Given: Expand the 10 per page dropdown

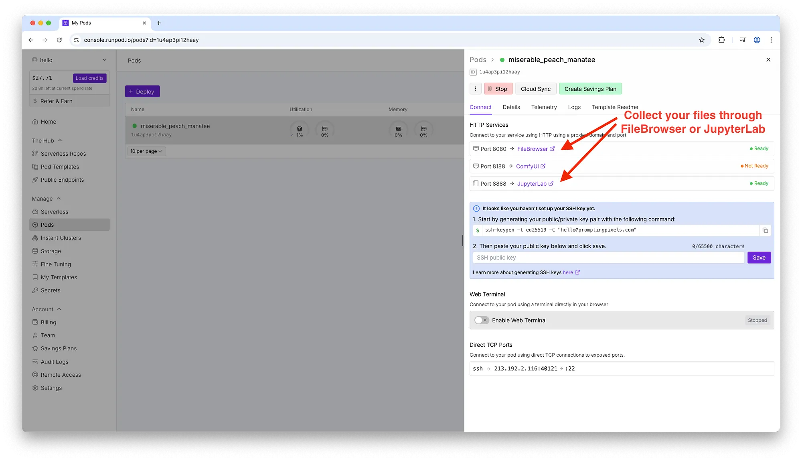Looking at the screenshot, I should [146, 151].
